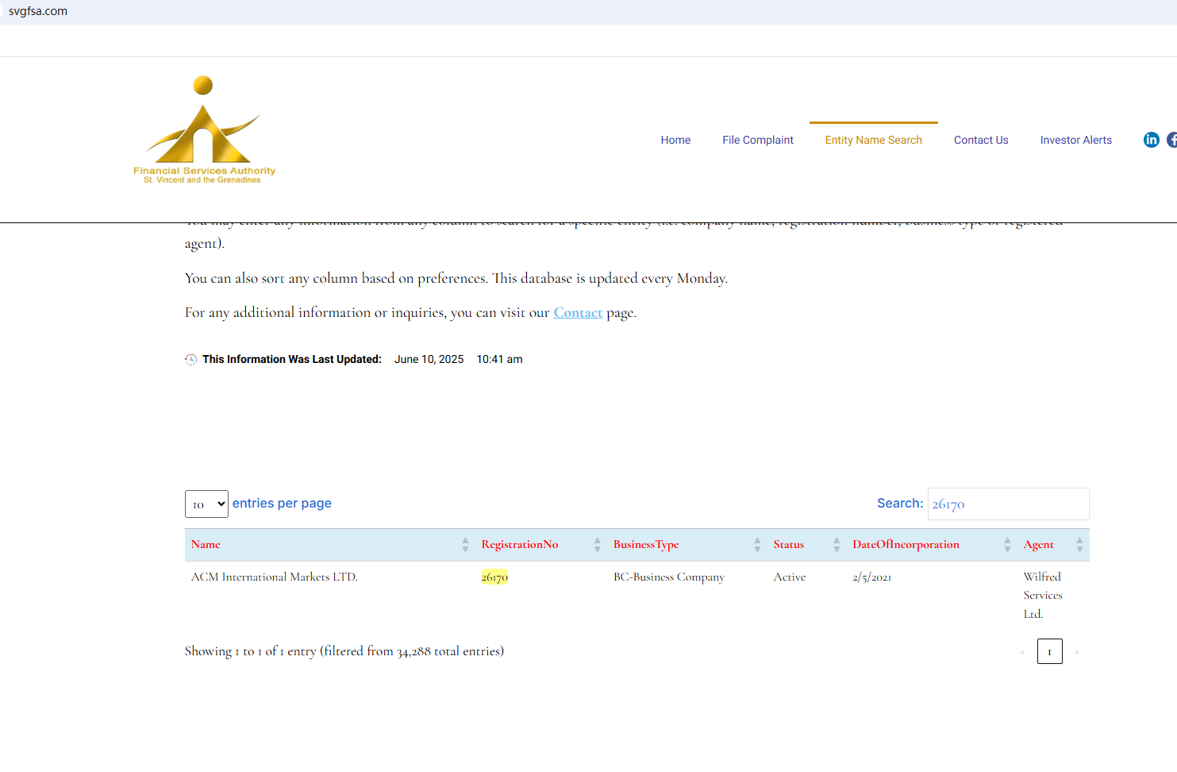This screenshot has width=1177, height=772.
Task: Sort by BusinessType column arrows
Action: [757, 545]
